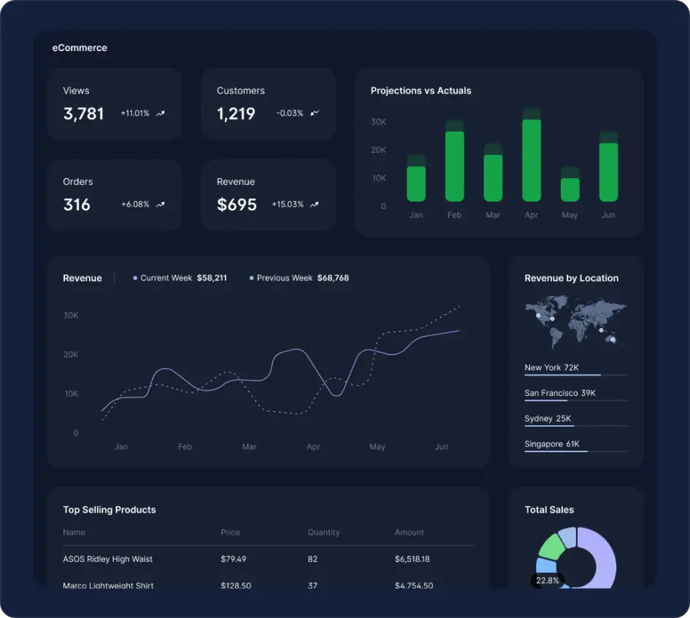Viewport: 690px width, 618px height.
Task: Select the April bar in Projections vs Actuals
Action: pos(532,157)
